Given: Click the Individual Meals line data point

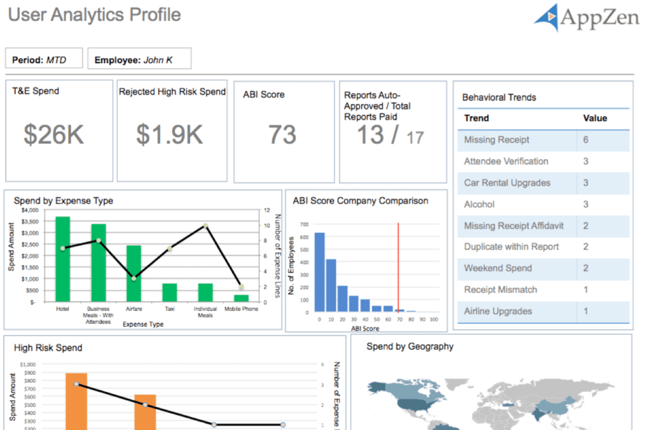Looking at the screenshot, I should pyautogui.click(x=205, y=226).
